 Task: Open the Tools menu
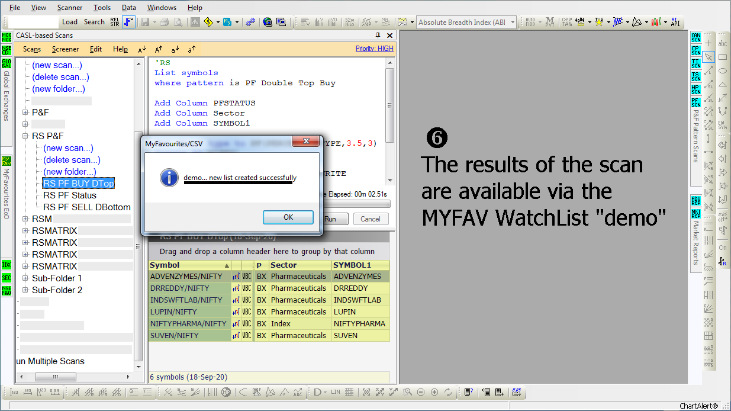[x=102, y=8]
